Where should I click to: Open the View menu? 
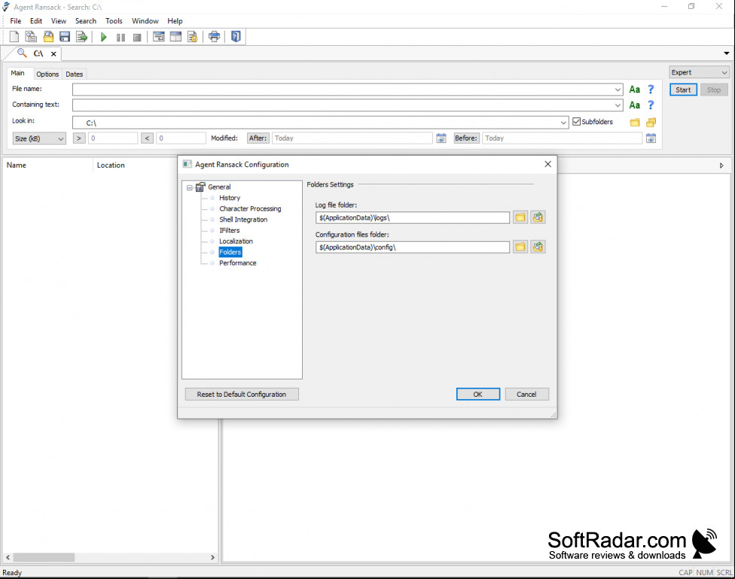59,21
